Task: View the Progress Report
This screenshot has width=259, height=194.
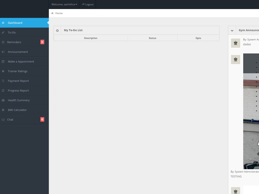Action: (x=24, y=91)
